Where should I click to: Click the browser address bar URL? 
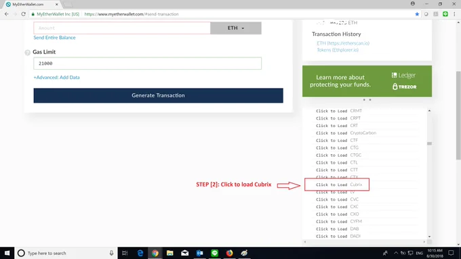132,14
